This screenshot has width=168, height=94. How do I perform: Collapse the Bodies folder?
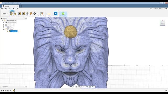click(4, 29)
